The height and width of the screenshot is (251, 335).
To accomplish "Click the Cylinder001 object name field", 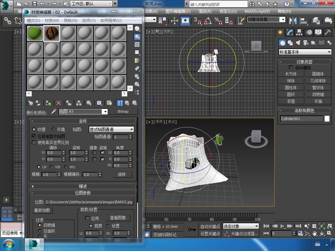I will [x=301, y=119].
